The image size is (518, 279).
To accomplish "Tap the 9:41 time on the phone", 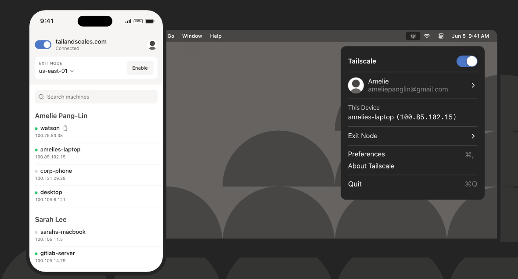I will (47, 21).
